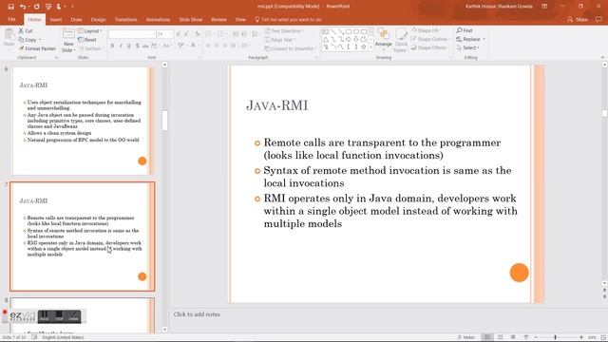The image size is (608, 342).
Task: Open the font name combo box
Action: click(x=132, y=34)
